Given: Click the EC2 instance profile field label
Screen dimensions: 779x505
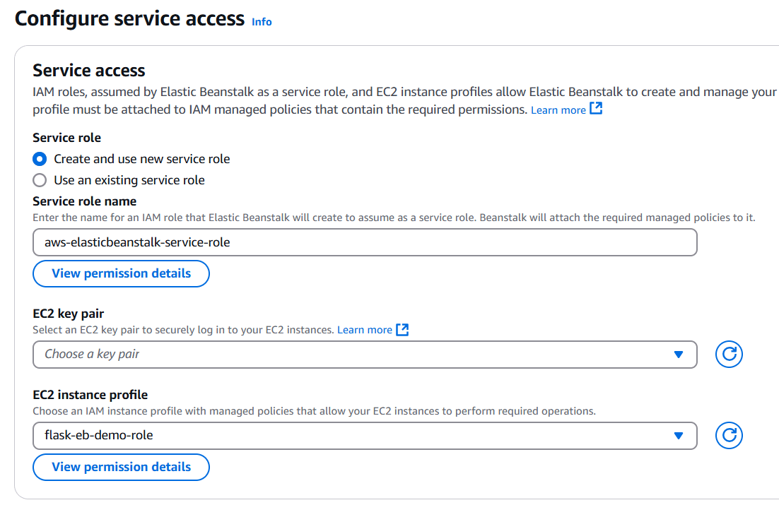Looking at the screenshot, I should coord(90,395).
